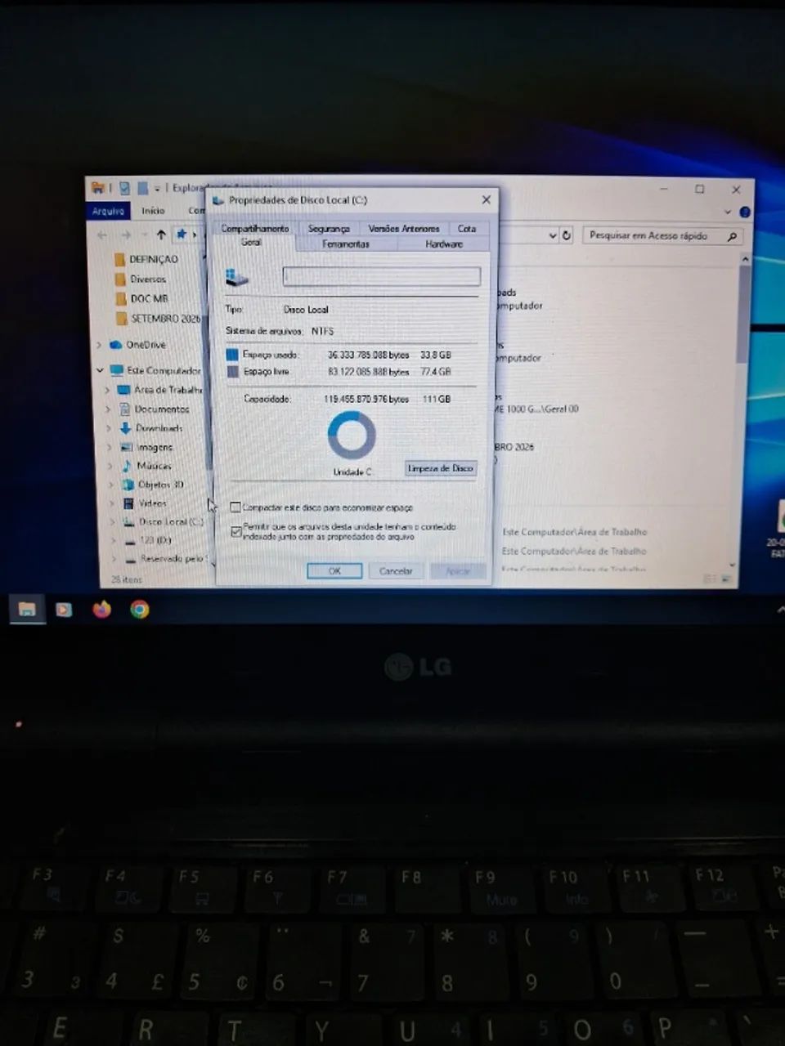Switch to Hardware tab
The width and height of the screenshot is (785, 1046).
pyautogui.click(x=444, y=244)
